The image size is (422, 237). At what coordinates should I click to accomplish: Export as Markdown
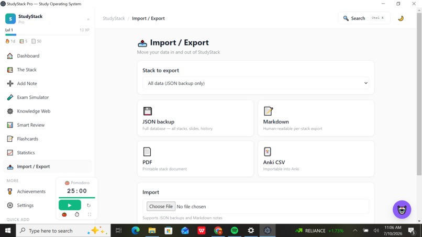coord(316,118)
